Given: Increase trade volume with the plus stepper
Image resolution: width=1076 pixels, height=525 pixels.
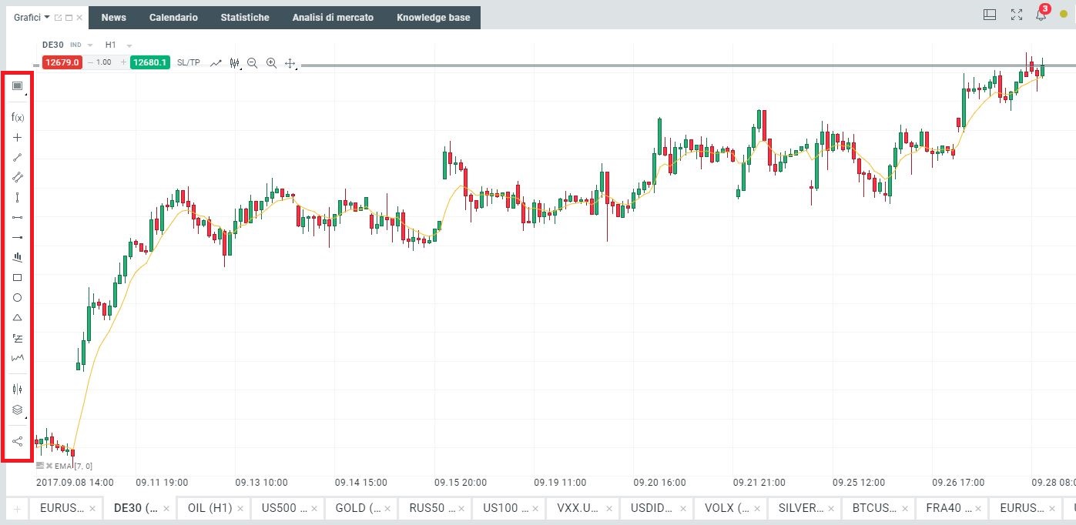Looking at the screenshot, I should pos(123,62).
